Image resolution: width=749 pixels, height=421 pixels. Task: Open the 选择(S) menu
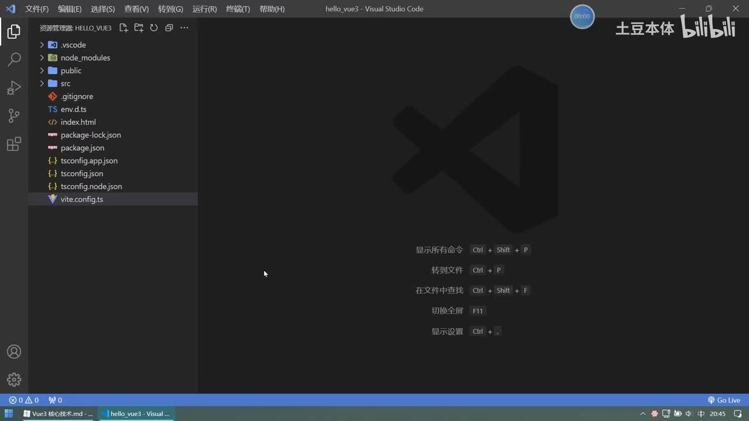click(103, 9)
